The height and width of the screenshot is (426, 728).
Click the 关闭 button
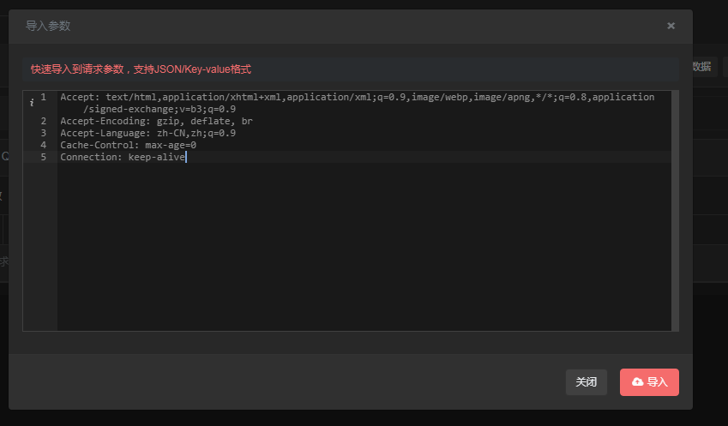586,382
